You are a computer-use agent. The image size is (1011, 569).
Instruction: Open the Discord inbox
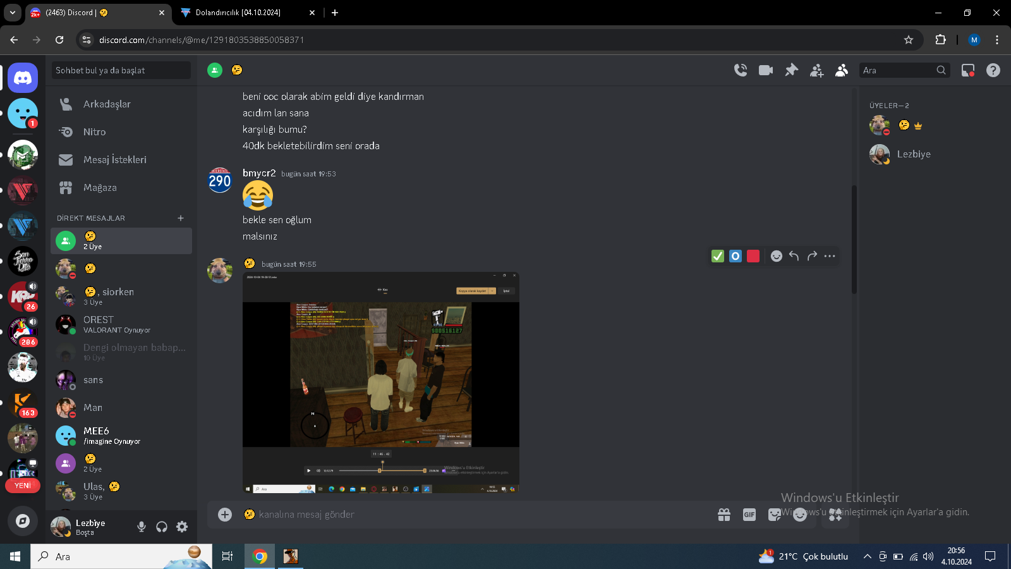[968, 70]
